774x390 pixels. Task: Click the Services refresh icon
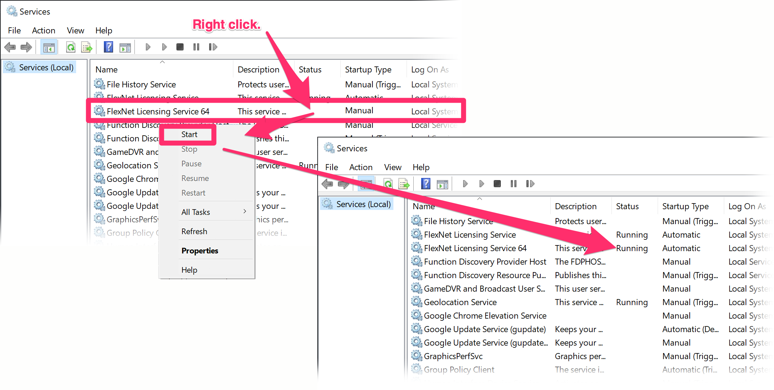[x=69, y=47]
